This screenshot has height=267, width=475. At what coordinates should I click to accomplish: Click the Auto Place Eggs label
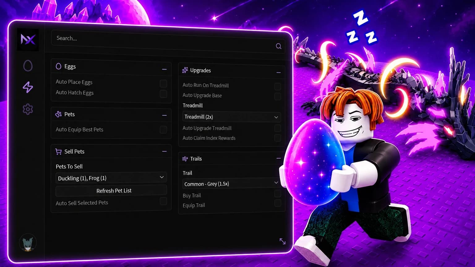coord(74,82)
